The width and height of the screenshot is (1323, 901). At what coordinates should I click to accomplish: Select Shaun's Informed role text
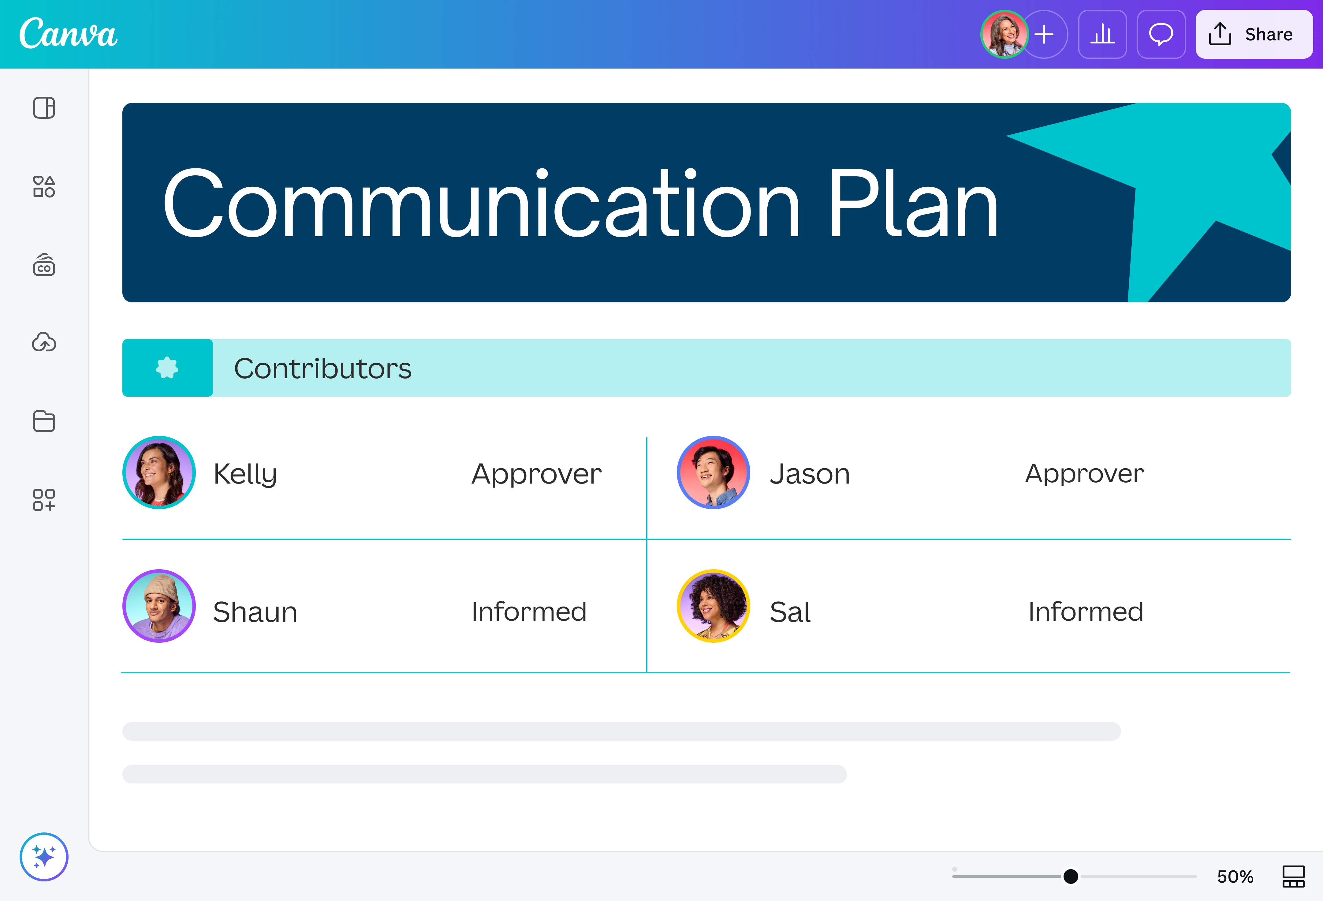pyautogui.click(x=529, y=612)
